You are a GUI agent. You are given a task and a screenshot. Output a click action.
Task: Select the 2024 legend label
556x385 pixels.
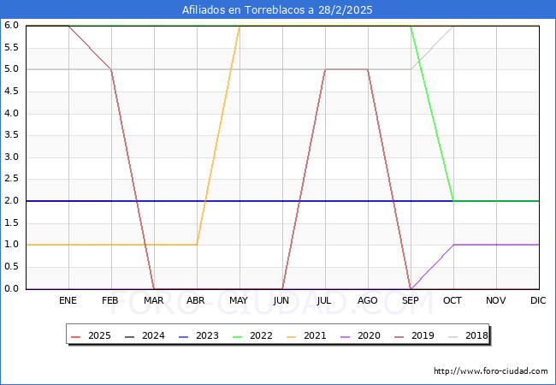coord(153,335)
